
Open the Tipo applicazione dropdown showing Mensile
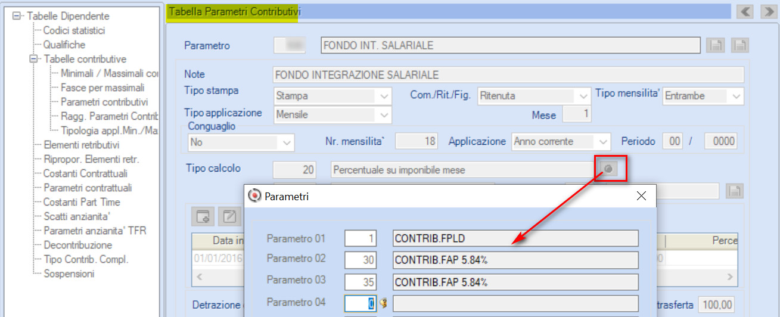point(383,115)
